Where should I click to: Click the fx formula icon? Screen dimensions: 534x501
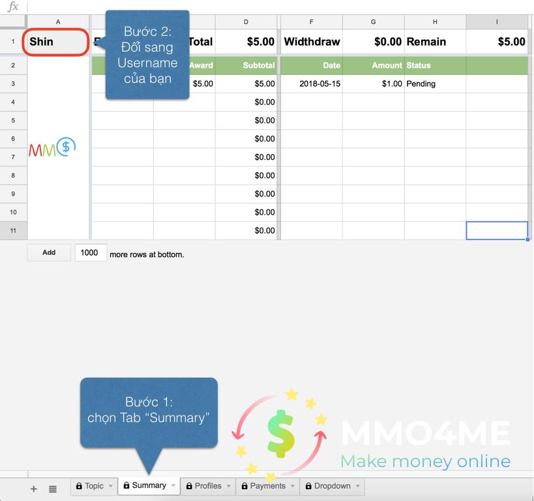13,7
